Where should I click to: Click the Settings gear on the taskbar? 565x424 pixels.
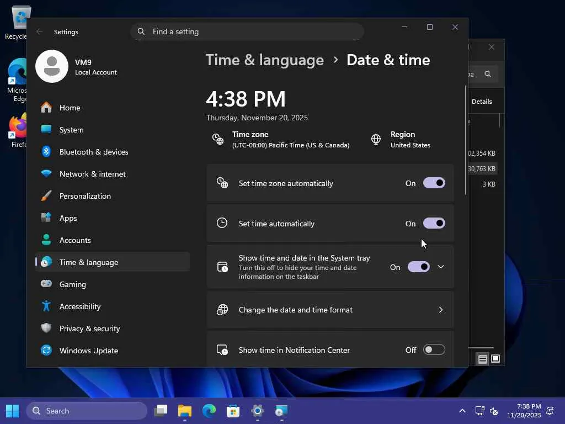tap(257, 411)
